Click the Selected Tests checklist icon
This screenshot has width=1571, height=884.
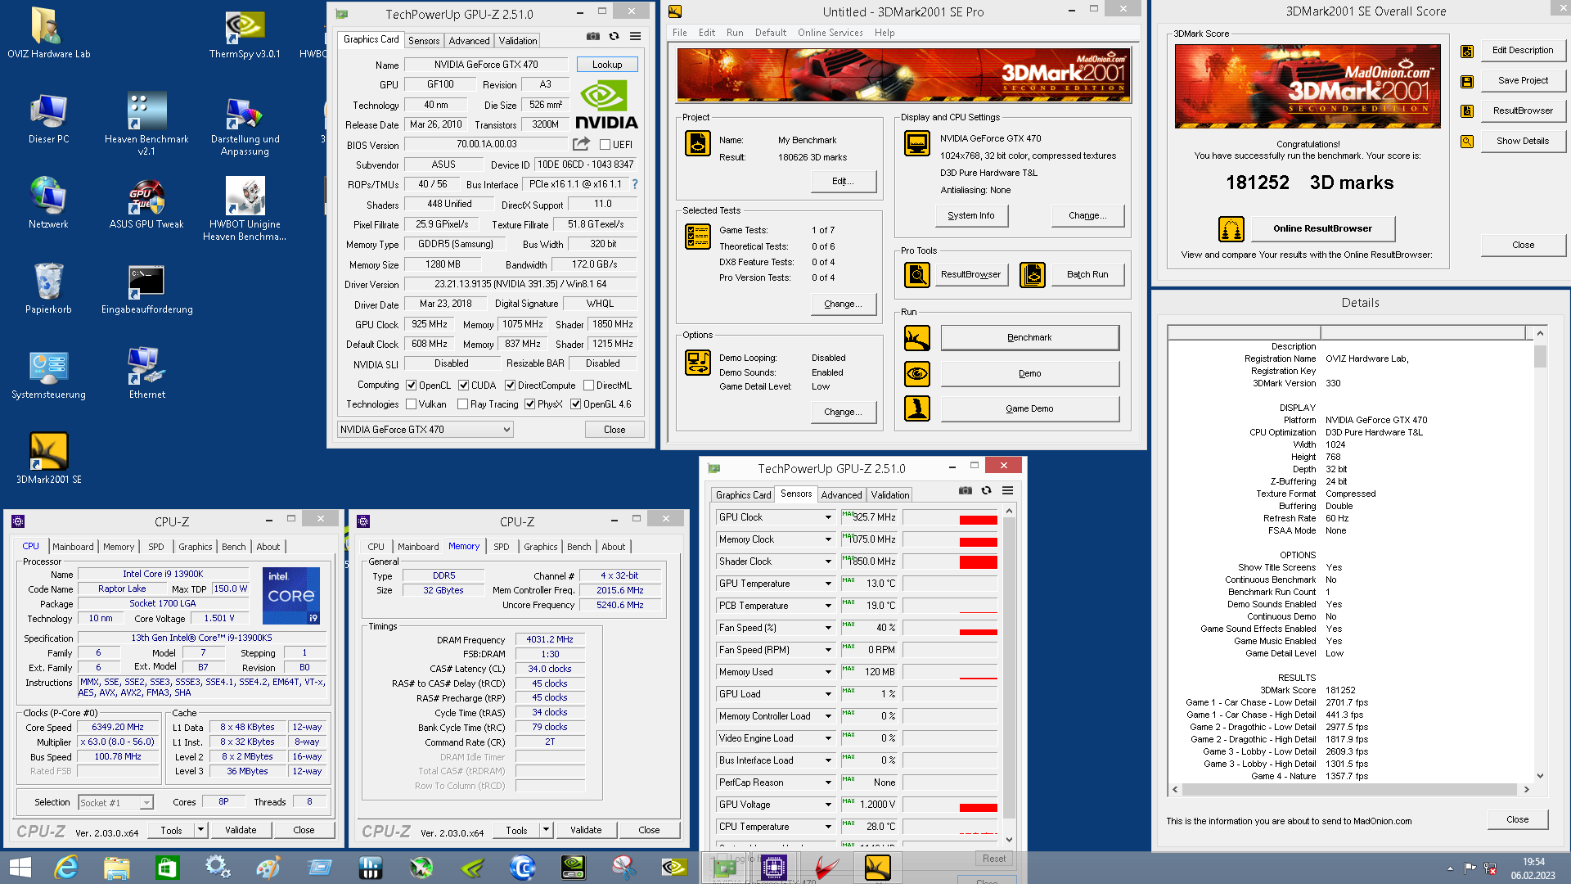tap(698, 237)
